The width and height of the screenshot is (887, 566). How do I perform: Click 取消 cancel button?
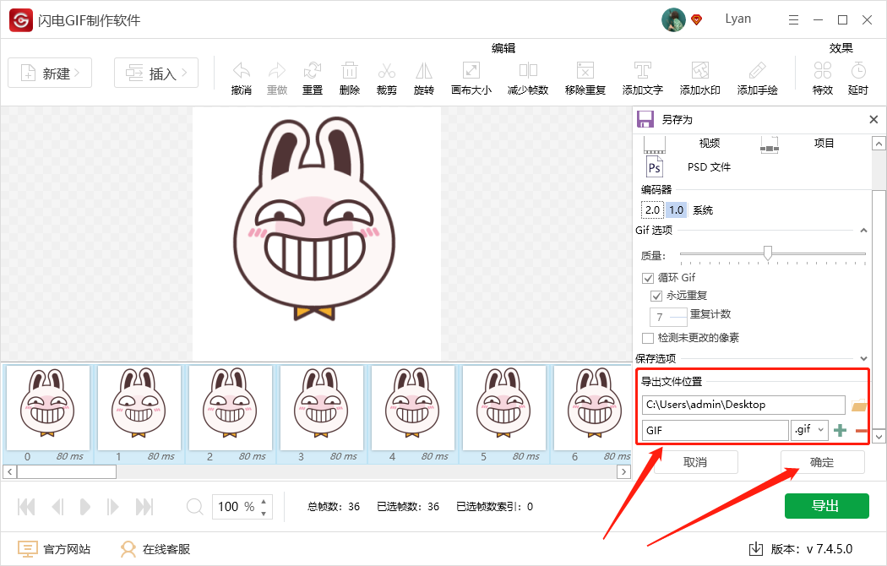[696, 462]
